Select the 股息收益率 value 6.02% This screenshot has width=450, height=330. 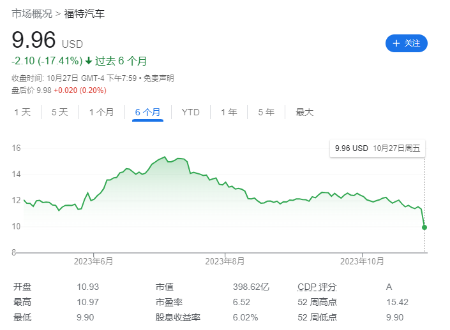(x=245, y=317)
